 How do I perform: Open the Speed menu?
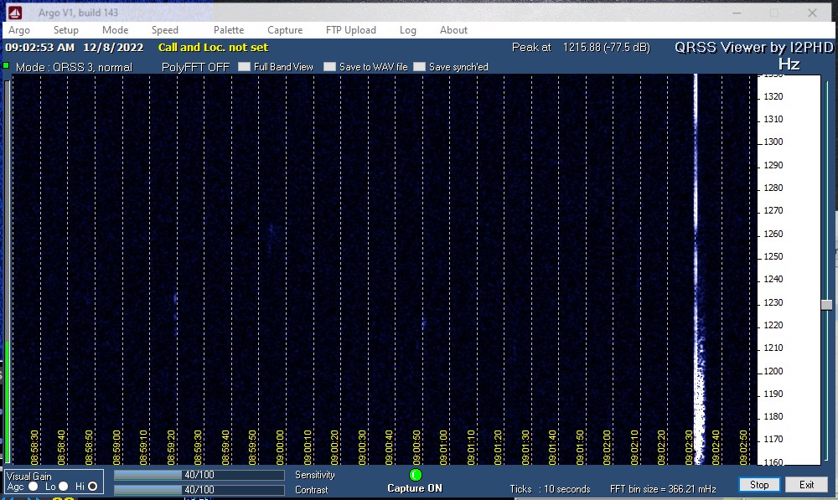click(x=164, y=30)
